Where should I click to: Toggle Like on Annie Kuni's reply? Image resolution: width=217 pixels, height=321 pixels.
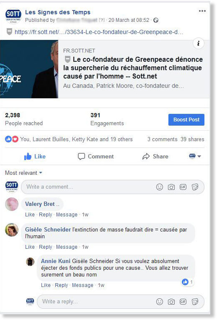46,285
